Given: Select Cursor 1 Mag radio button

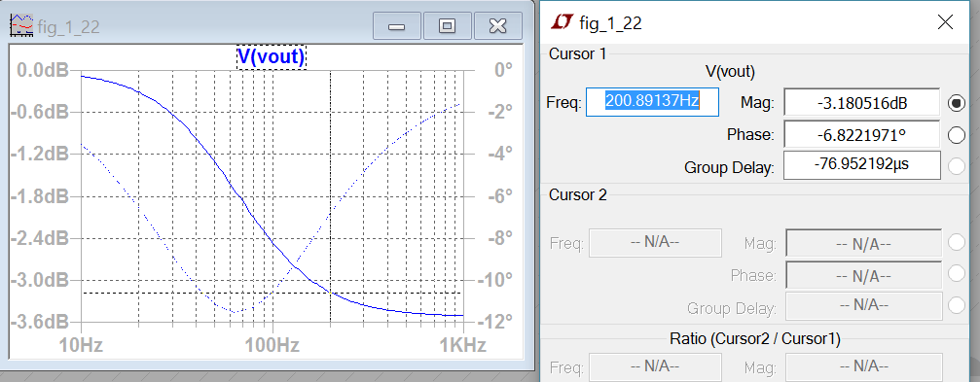Looking at the screenshot, I should click(957, 103).
